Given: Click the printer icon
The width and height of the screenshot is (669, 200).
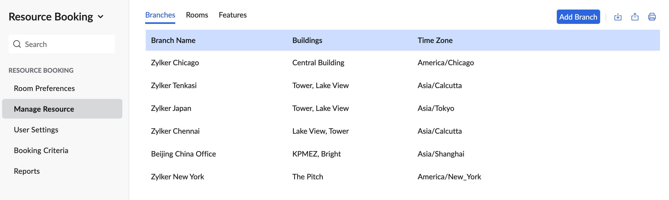Looking at the screenshot, I should pos(652,17).
